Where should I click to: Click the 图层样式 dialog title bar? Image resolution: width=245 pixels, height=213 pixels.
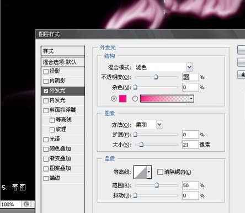[x=140, y=34]
